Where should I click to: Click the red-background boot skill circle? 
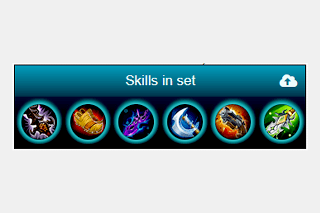point(88,122)
